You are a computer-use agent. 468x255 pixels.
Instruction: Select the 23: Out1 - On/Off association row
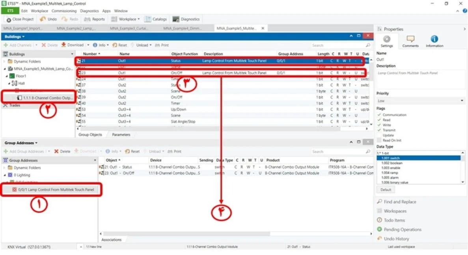(x=236, y=173)
